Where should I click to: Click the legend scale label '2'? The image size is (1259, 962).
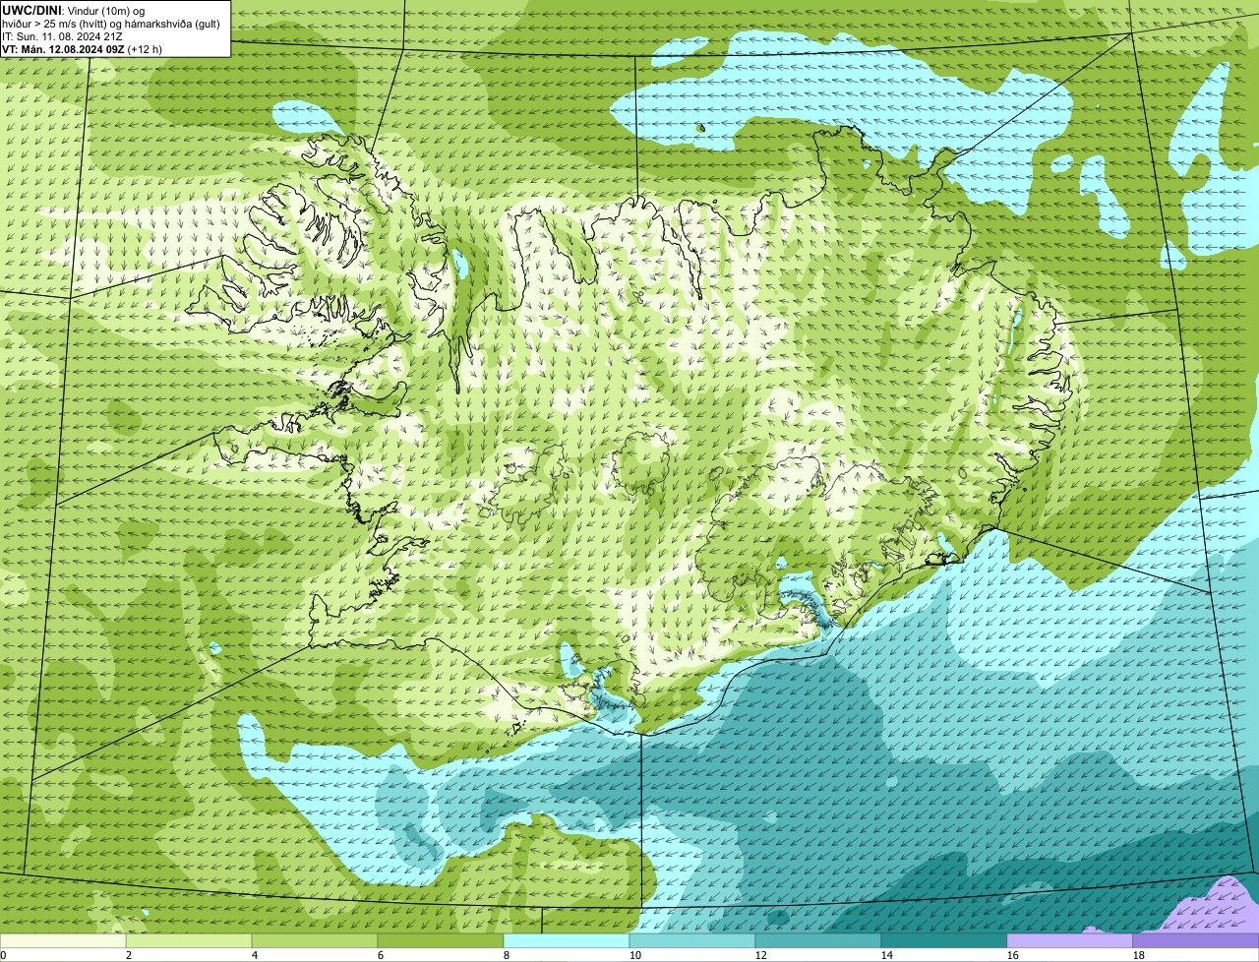click(129, 955)
